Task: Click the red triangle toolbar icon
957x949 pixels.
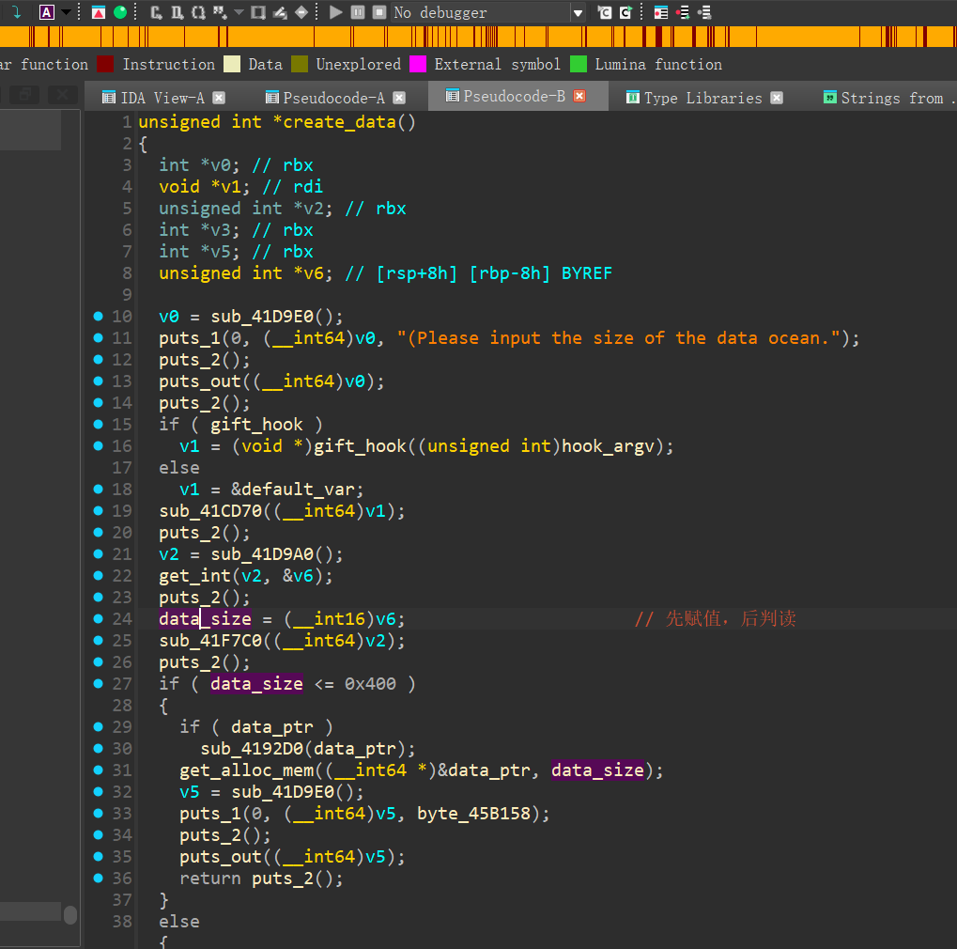Action: pos(99,12)
